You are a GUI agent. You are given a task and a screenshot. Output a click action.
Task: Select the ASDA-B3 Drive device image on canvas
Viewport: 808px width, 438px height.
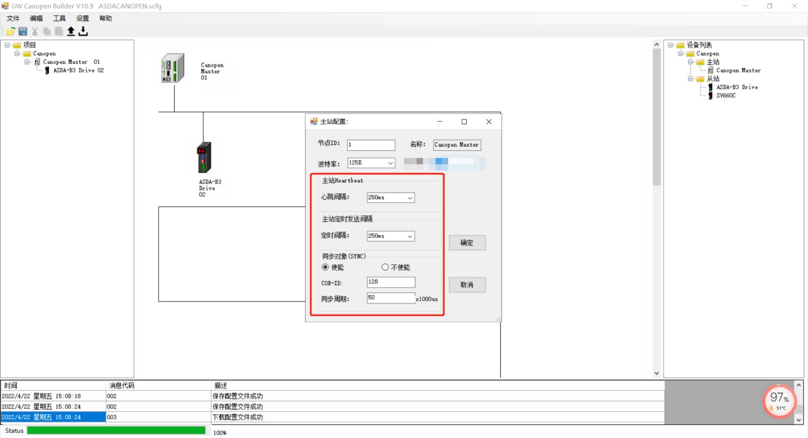pos(204,157)
